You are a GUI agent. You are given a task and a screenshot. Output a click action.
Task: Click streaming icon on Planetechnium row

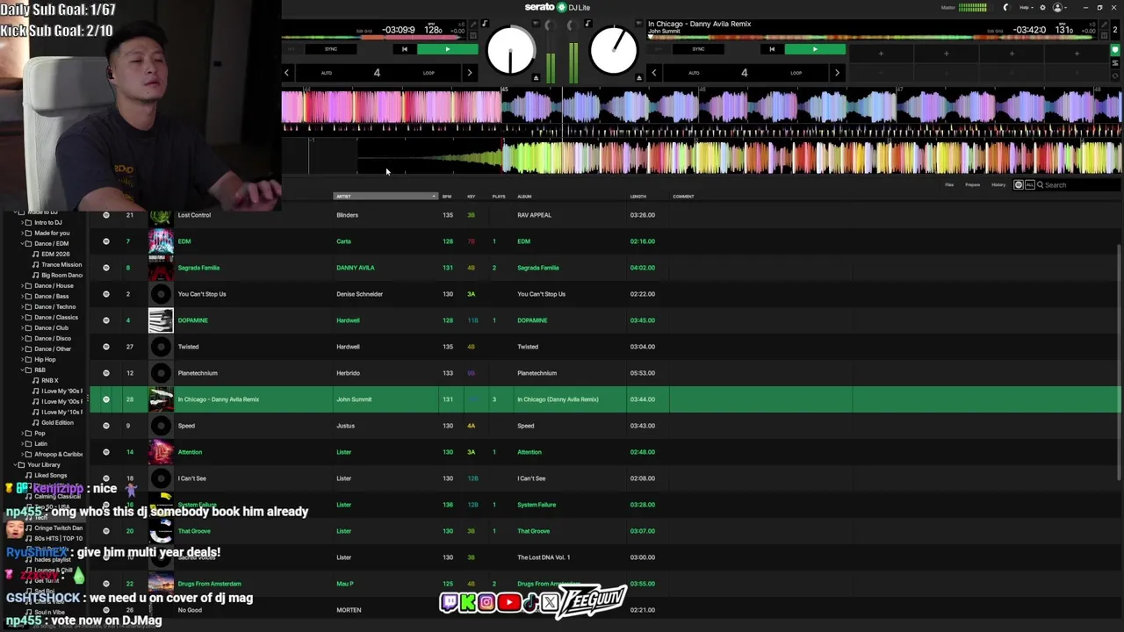(x=106, y=373)
